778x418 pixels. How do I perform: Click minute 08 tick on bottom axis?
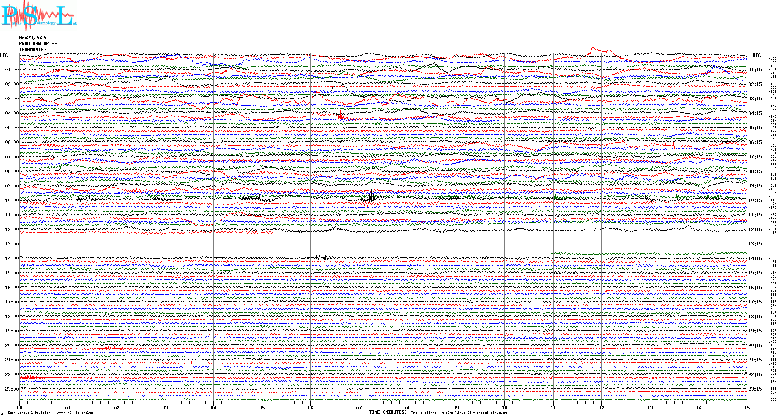408,408
